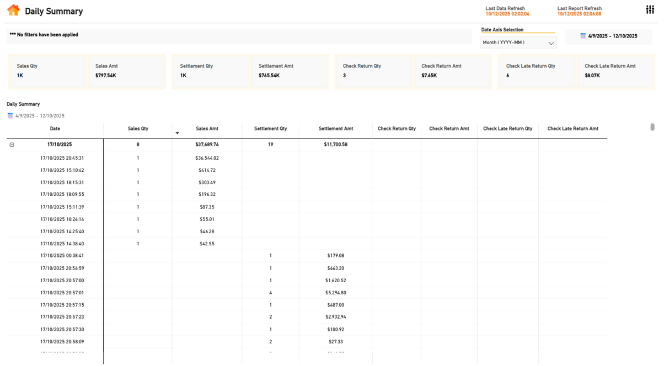Sort by Check Return Amt column header
Image resolution: width=664 pixels, height=366 pixels.
pyautogui.click(x=449, y=128)
